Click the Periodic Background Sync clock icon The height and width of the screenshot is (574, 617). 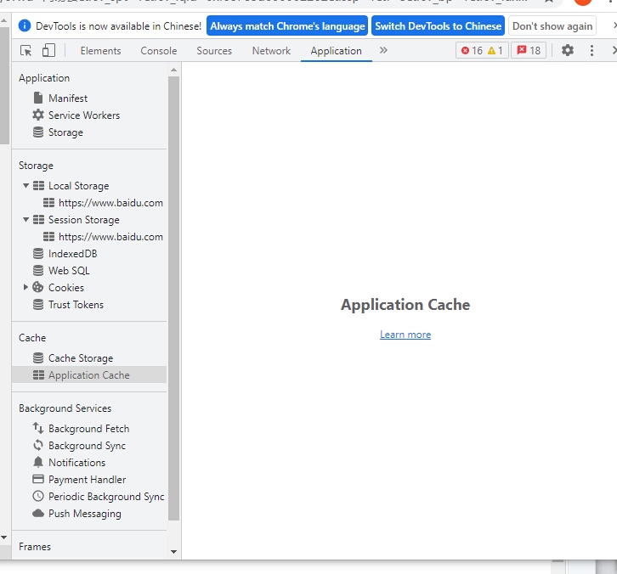point(38,496)
